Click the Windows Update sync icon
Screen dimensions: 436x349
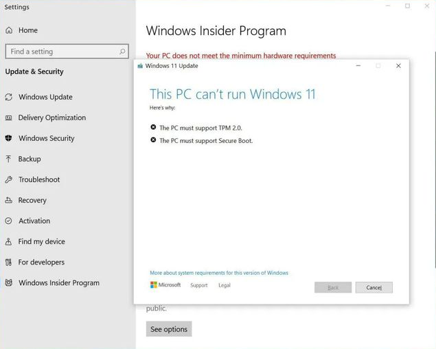point(9,97)
